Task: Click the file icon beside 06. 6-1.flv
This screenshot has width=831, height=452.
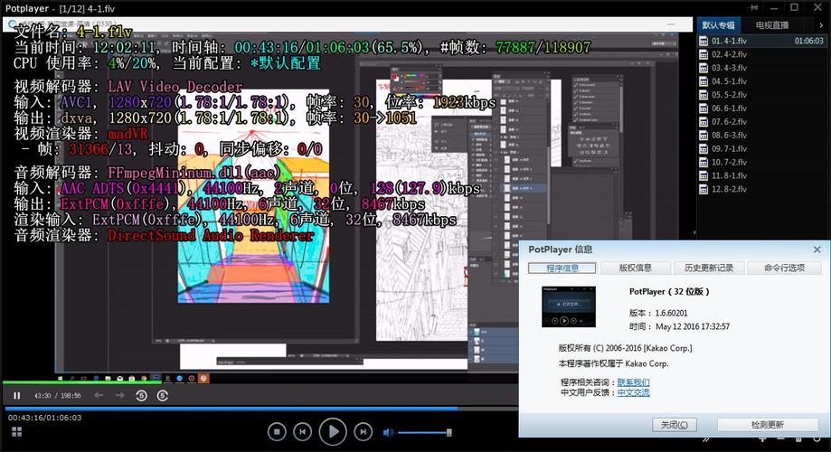Action: pyautogui.click(x=704, y=108)
